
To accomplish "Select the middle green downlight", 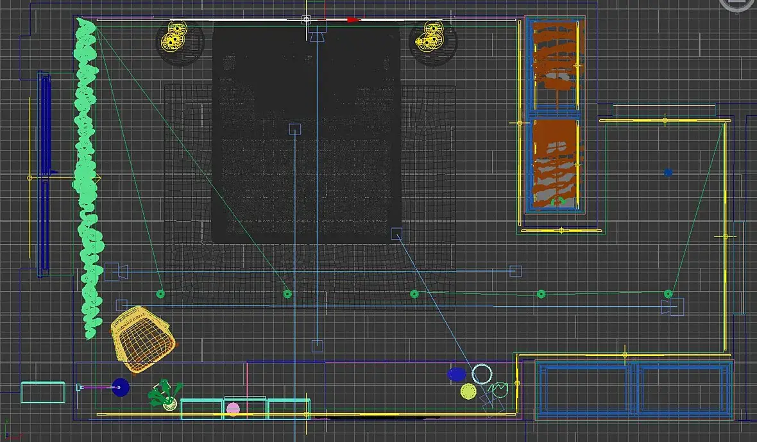I will tap(414, 293).
